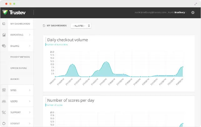This screenshot has height=127, width=201.
Task: Select Users in the sidebar
Action: (x=14, y=101)
